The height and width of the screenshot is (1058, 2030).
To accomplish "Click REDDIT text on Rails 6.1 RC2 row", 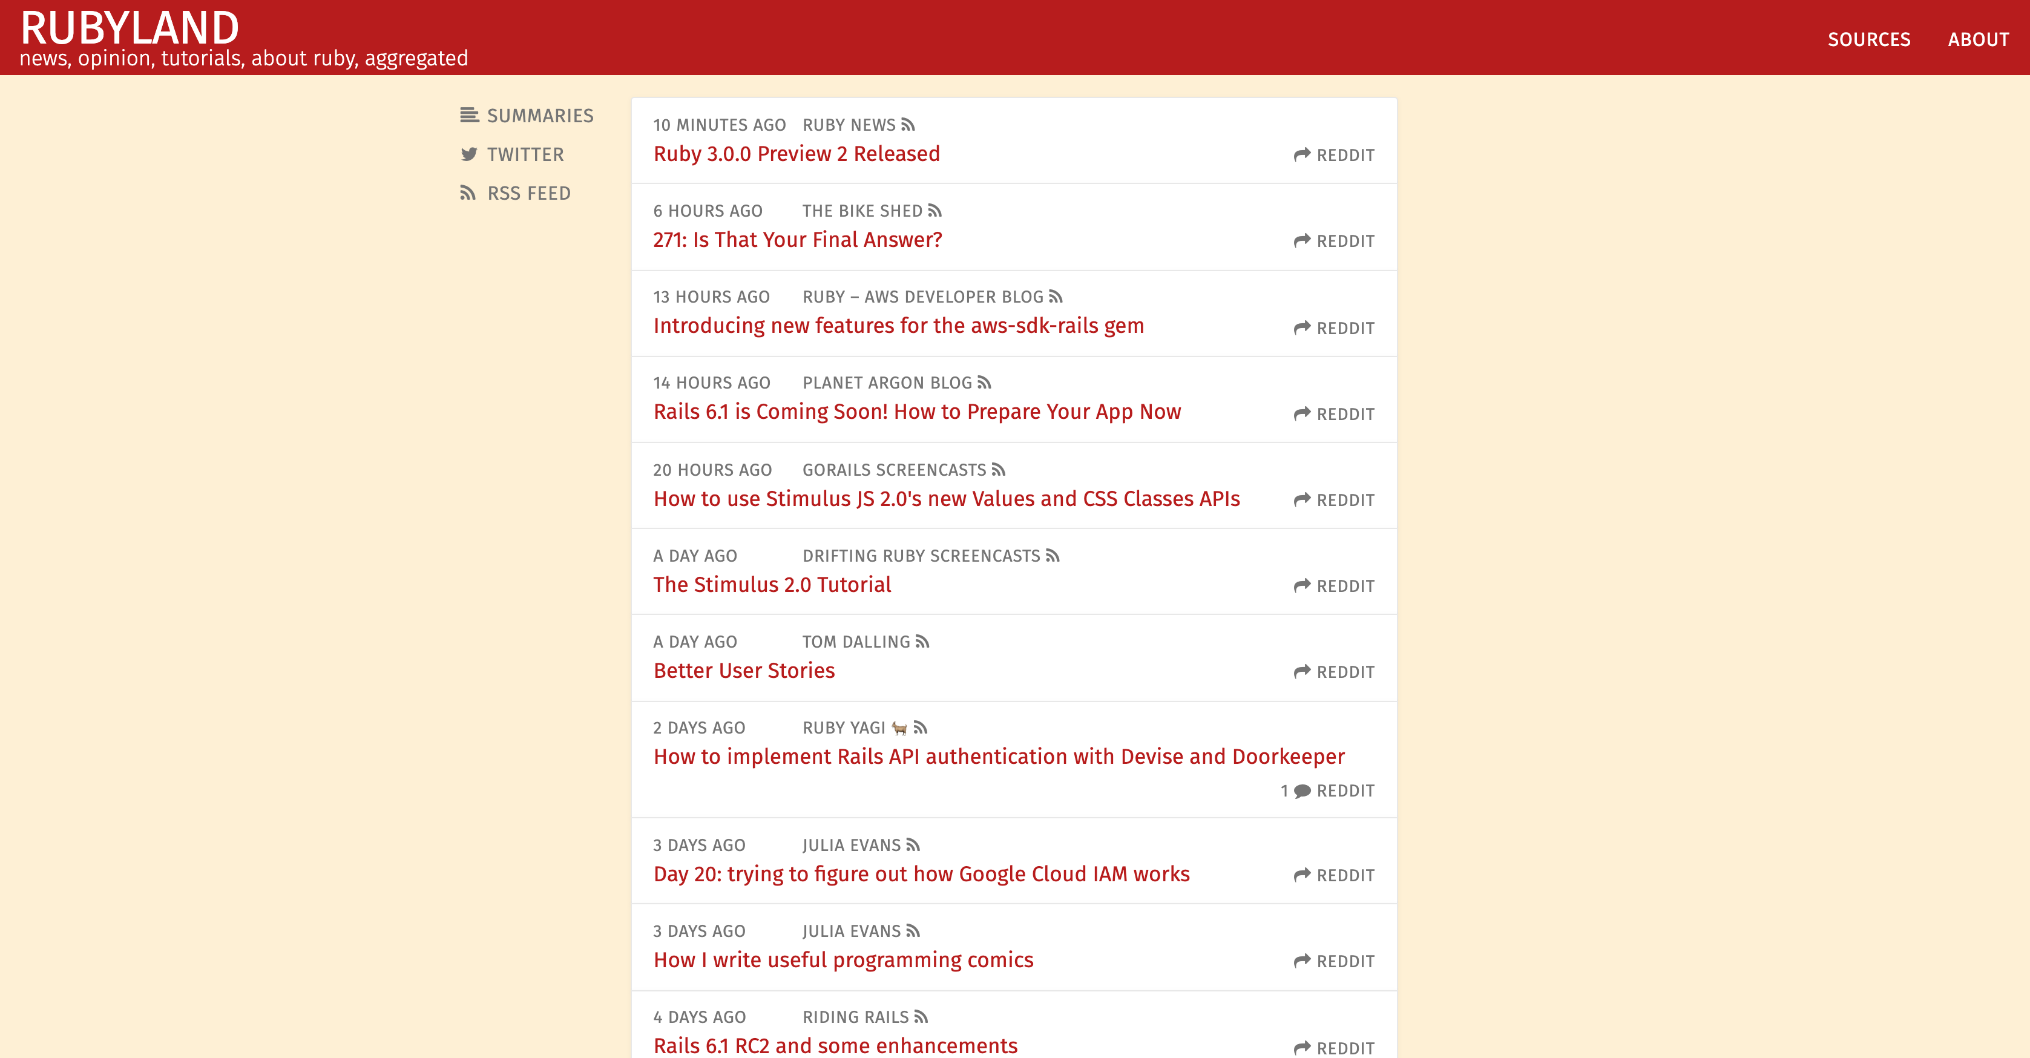I will point(1345,1048).
